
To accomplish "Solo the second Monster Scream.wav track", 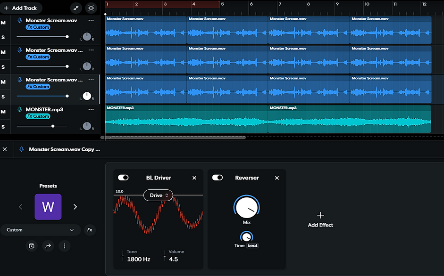I will click(x=3, y=67).
